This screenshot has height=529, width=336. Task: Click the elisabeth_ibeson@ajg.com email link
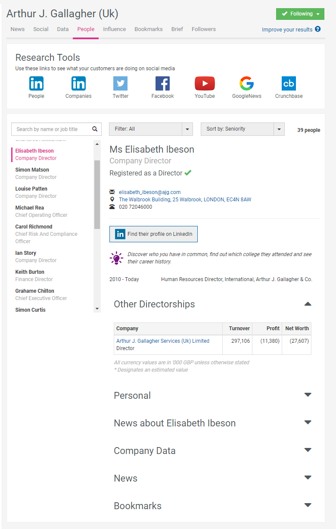click(x=150, y=192)
